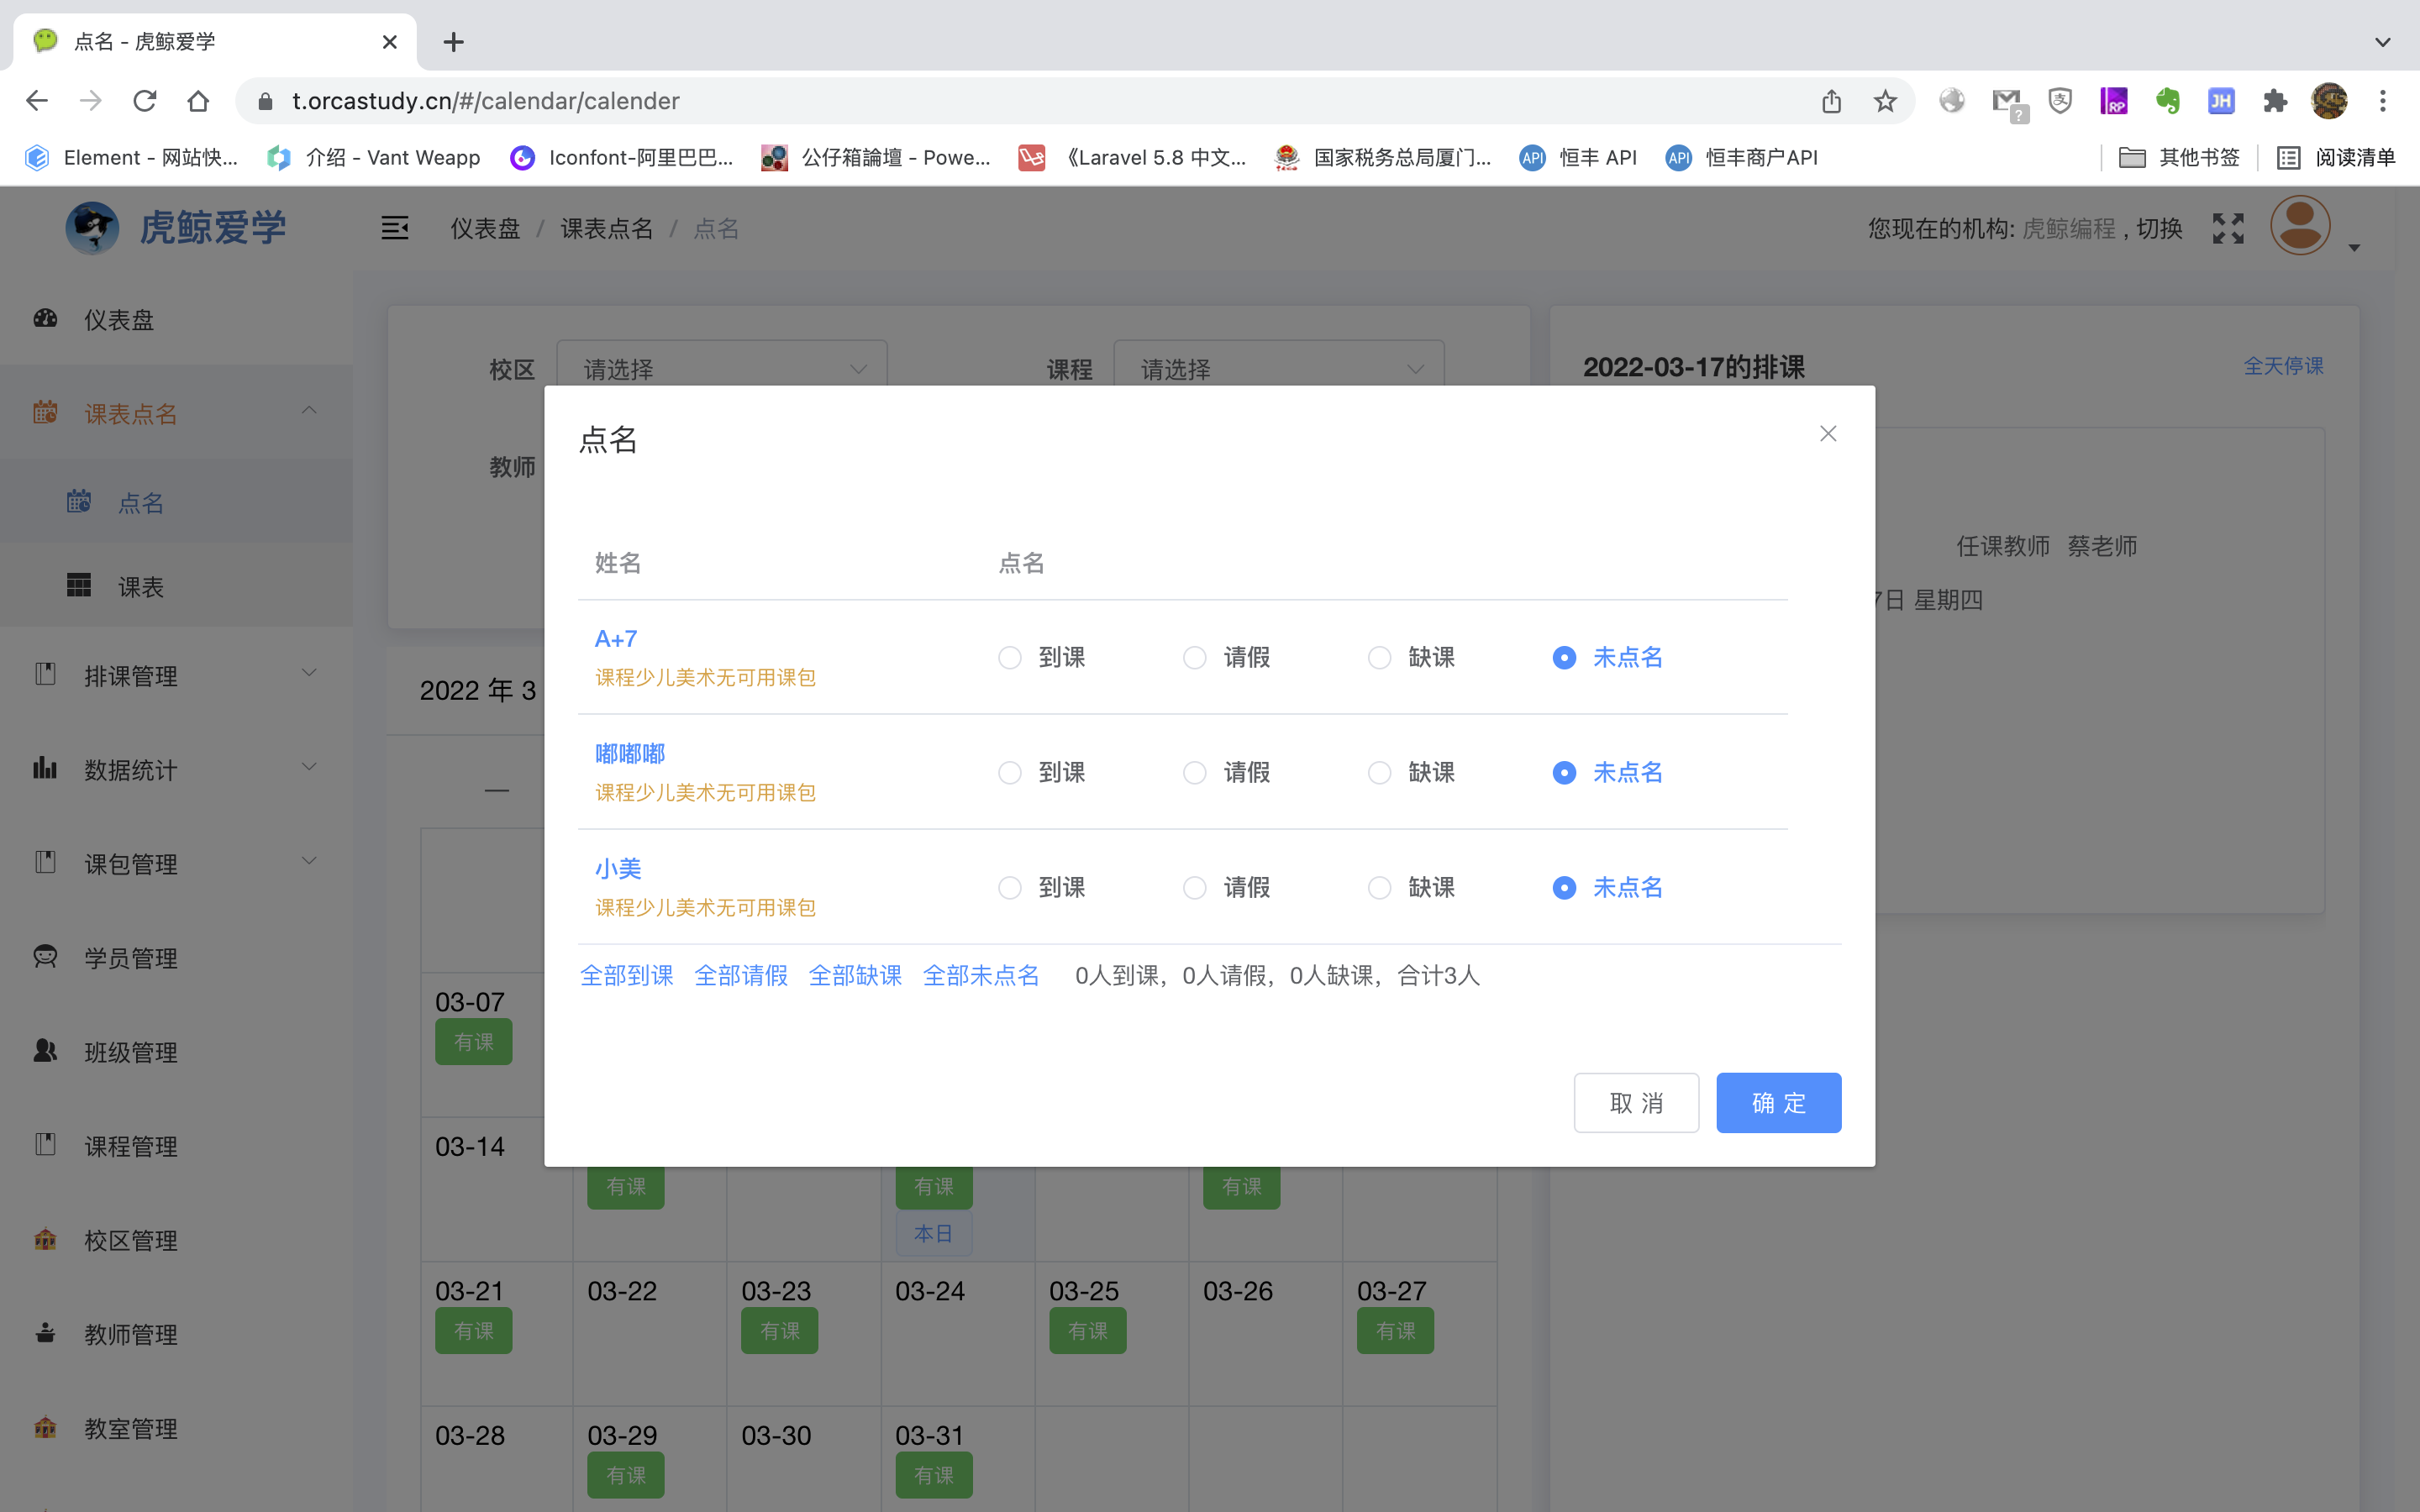This screenshot has height=1512, width=2420.
Task: Click Evernote elephant extension icon
Action: [x=2167, y=101]
